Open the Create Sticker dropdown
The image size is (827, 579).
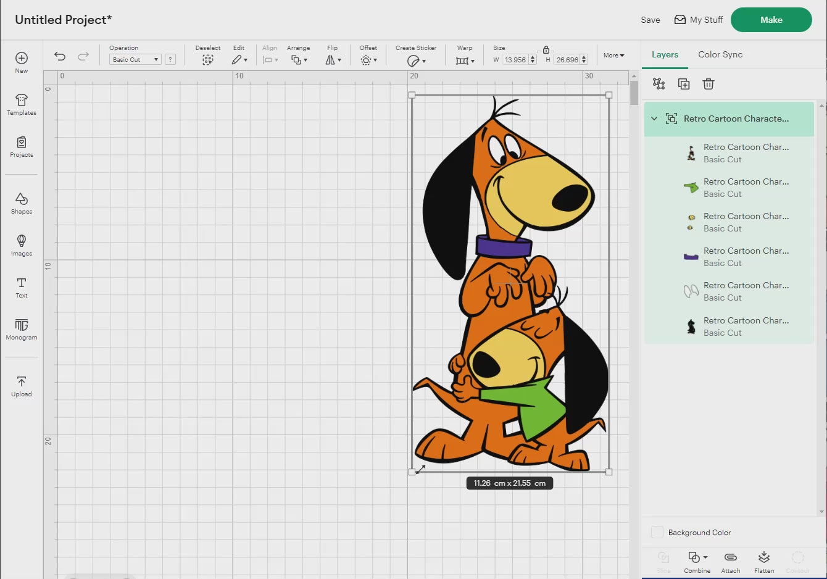[x=417, y=60]
